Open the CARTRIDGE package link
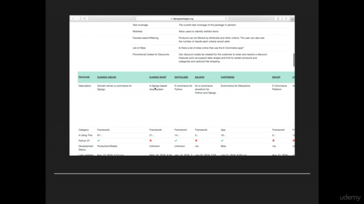The height and width of the screenshot is (204, 364). click(x=227, y=77)
